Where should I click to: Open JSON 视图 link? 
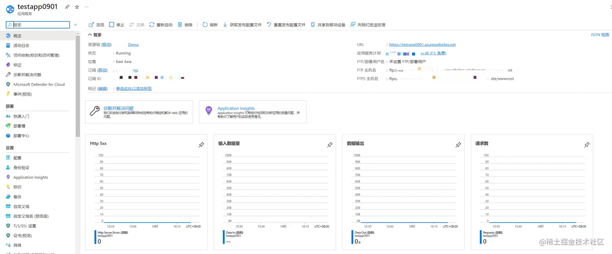click(x=600, y=35)
